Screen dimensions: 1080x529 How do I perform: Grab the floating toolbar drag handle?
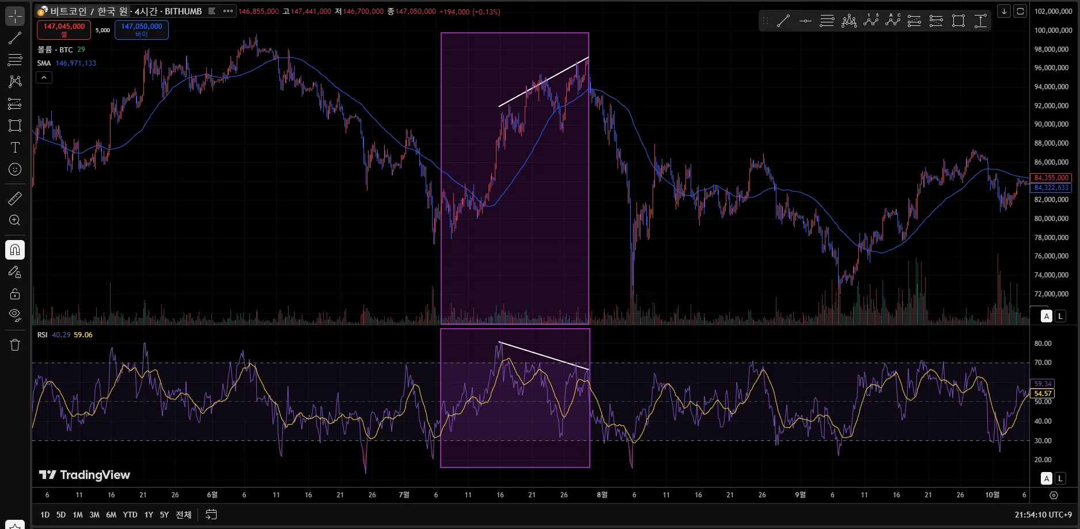[x=766, y=21]
